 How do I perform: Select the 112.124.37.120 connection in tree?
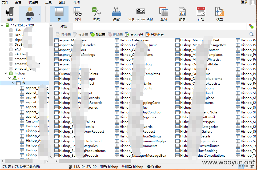point(22,25)
